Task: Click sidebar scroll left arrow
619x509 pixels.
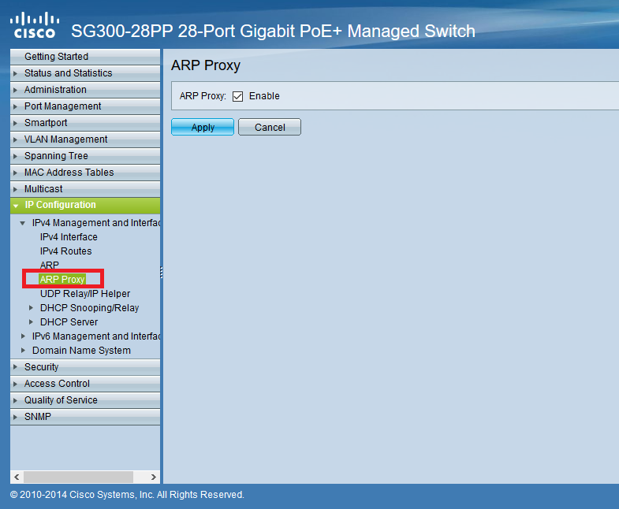Action: click(x=17, y=477)
